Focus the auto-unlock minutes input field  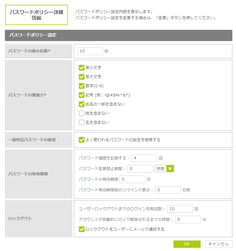pos(188,219)
